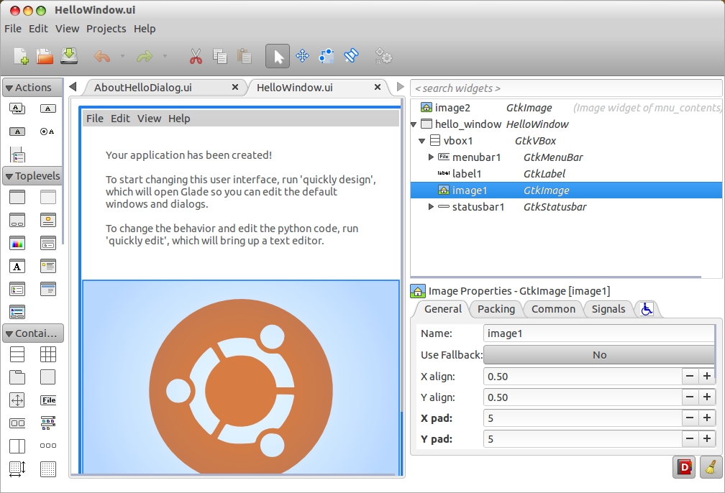Pick Color Selection Dialog from the palette
Viewport: 725px width, 493px height.
click(17, 243)
